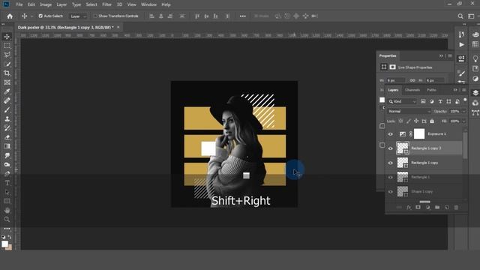This screenshot has height=270, width=480.
Task: Toggle the Auto-Select checkbox
Action: click(x=40, y=16)
